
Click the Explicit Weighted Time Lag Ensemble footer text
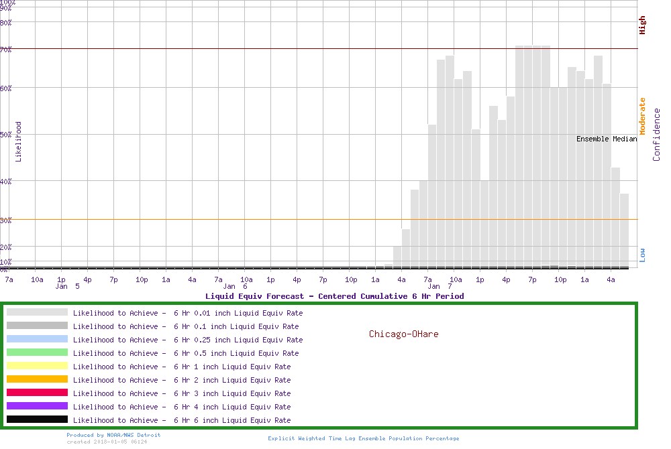point(364,438)
